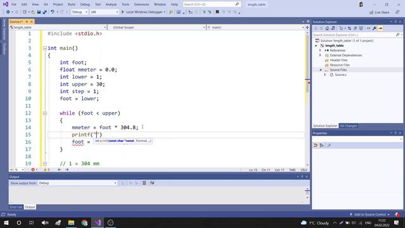Image resolution: width=405 pixels, height=228 pixels.
Task: Expand the External Dependencies tree node
Action: pyautogui.click(x=320, y=55)
